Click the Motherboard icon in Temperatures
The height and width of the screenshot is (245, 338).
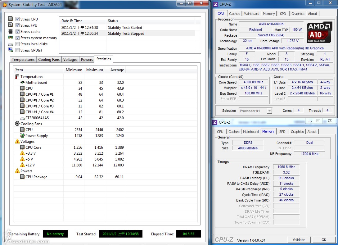(x=22, y=83)
